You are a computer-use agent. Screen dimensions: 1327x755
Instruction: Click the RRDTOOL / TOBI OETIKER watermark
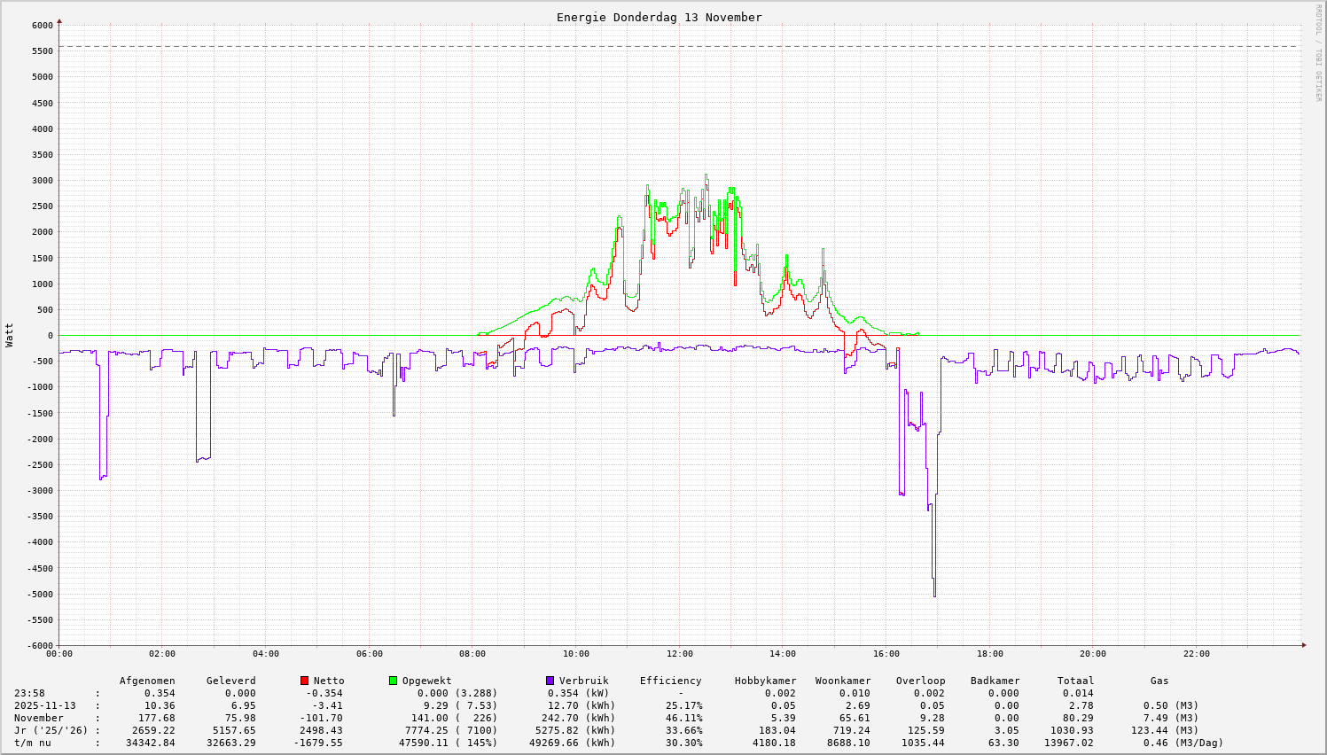click(1318, 52)
